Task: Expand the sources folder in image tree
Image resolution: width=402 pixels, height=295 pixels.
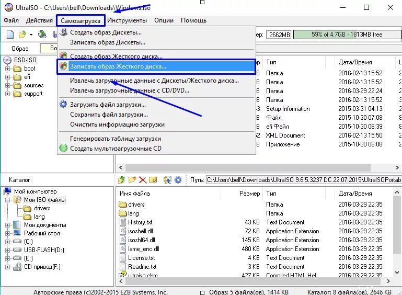Action: 7,85
